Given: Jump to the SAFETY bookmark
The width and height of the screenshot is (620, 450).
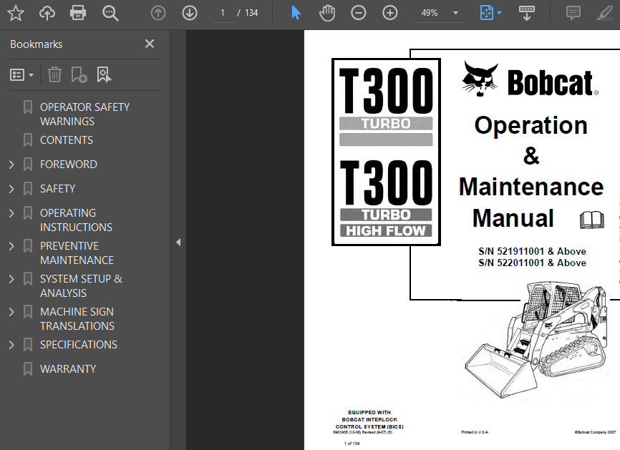Looking at the screenshot, I should tap(57, 189).
